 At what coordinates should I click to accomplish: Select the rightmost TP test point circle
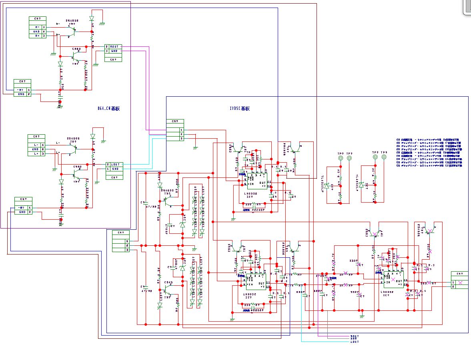[x=384, y=157]
